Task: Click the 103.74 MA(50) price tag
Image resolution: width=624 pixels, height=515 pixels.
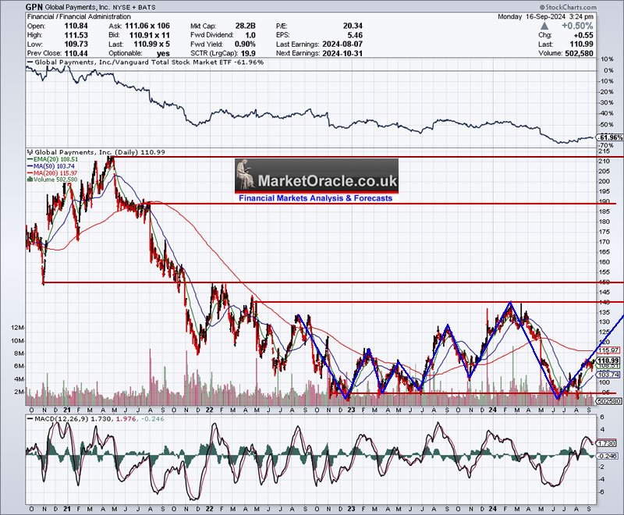Action: click(609, 375)
